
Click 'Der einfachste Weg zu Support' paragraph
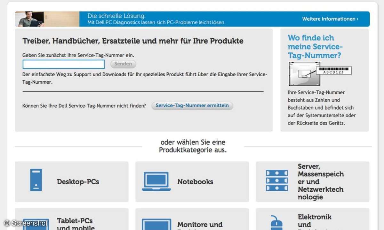point(145,78)
